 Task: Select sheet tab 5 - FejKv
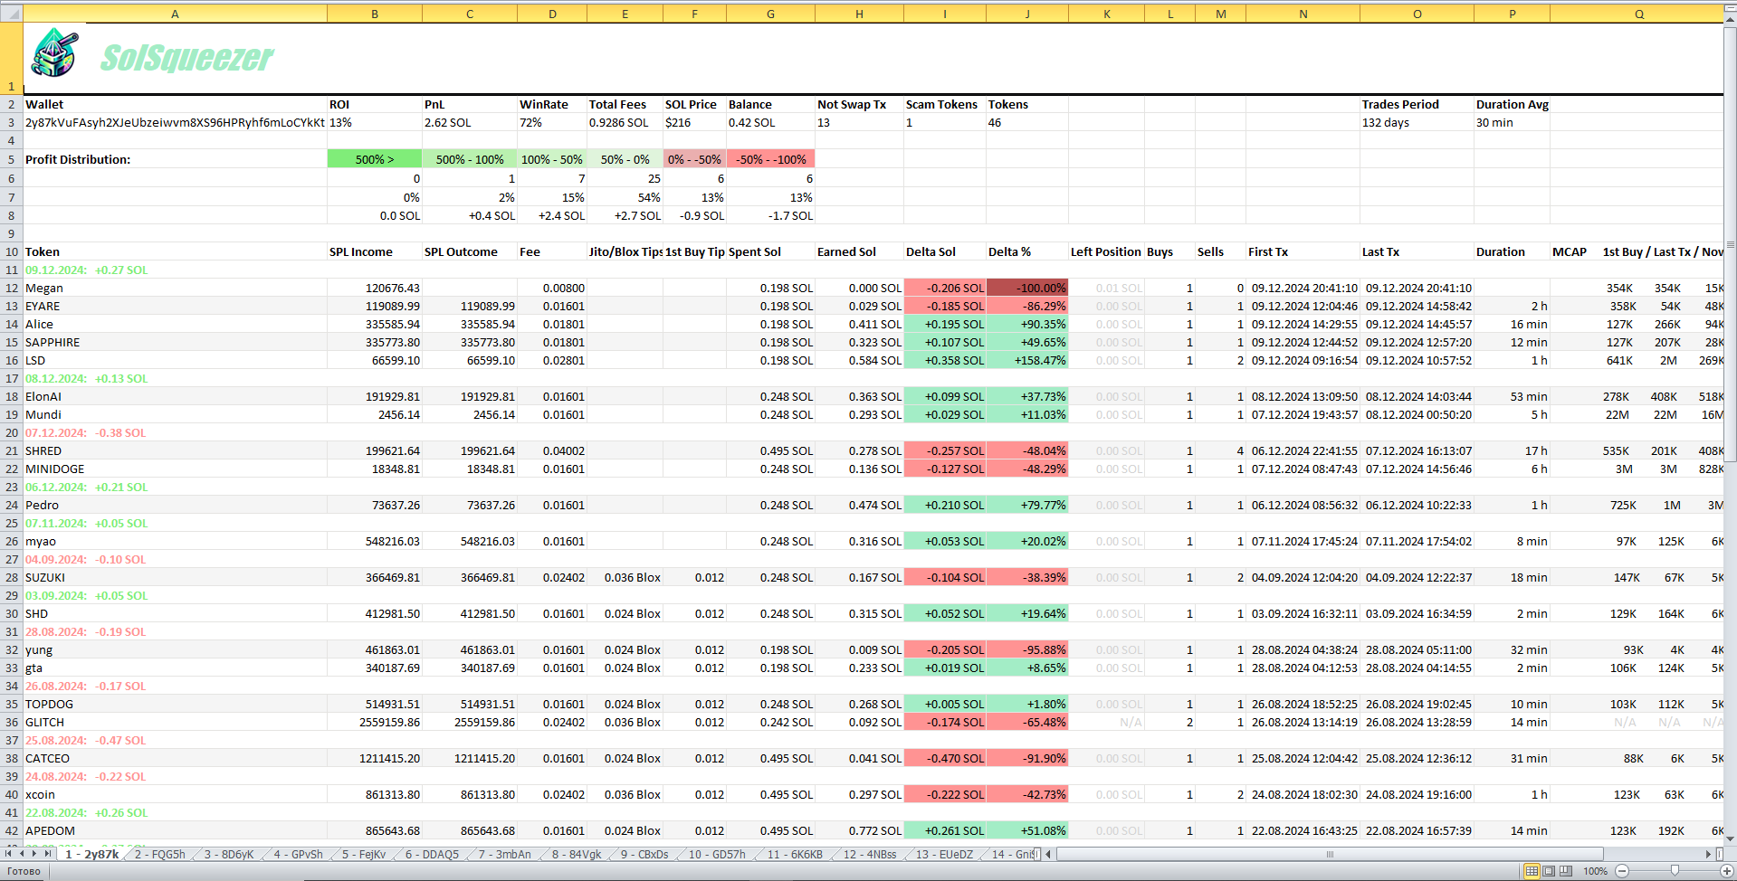click(x=364, y=854)
